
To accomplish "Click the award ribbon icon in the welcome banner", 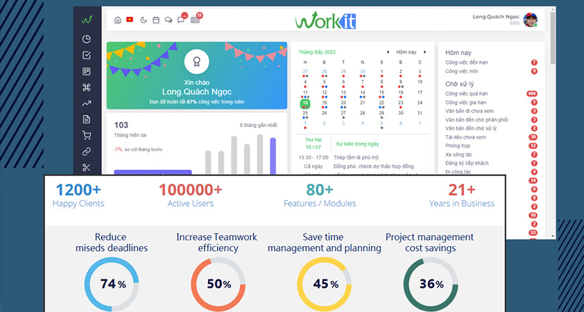I will coord(197,62).
